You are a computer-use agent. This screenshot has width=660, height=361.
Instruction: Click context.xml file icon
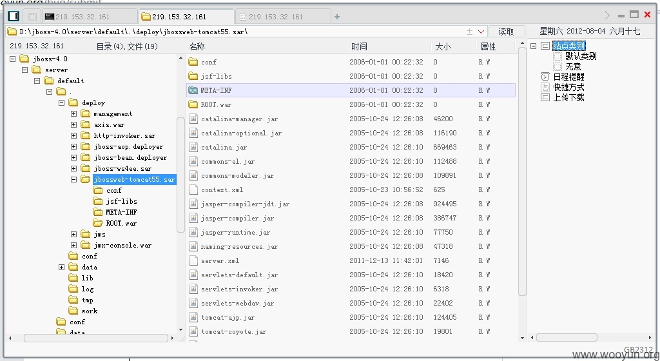(x=193, y=190)
